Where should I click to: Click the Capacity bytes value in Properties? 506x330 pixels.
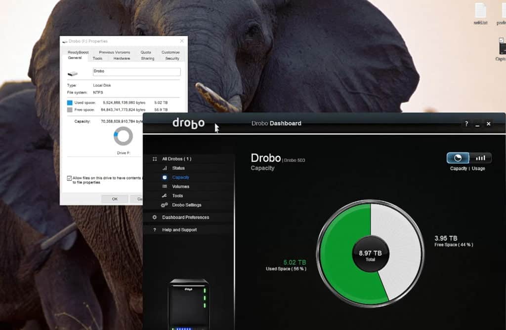tap(122, 121)
